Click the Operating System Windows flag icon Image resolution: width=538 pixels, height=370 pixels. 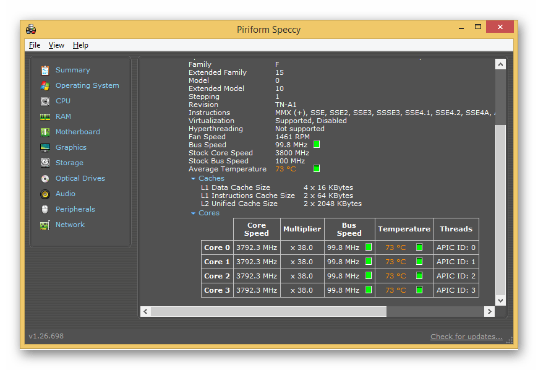pyautogui.click(x=45, y=85)
